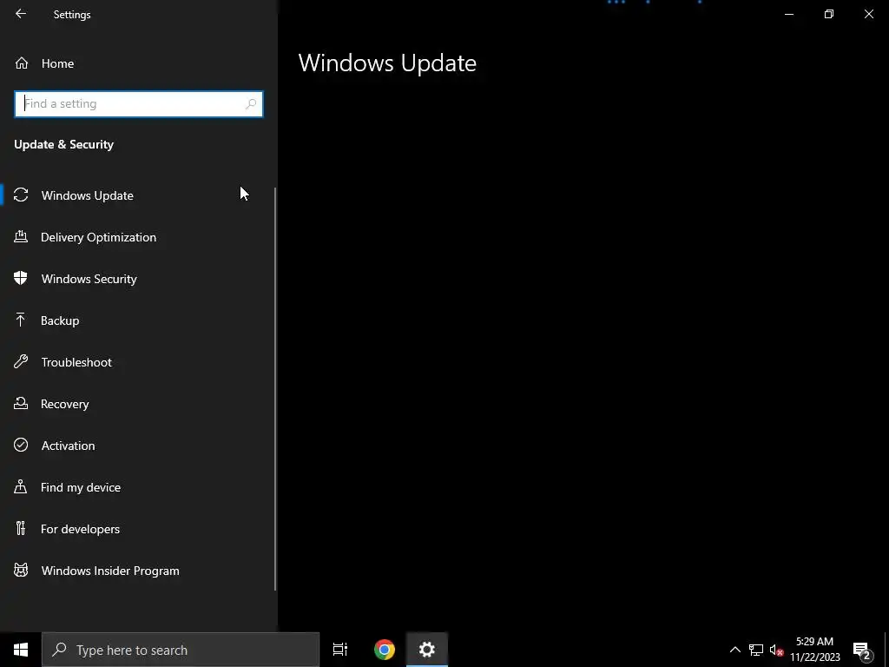The height and width of the screenshot is (667, 889).
Task: Open Task View from the taskbar
Action: tap(340, 650)
